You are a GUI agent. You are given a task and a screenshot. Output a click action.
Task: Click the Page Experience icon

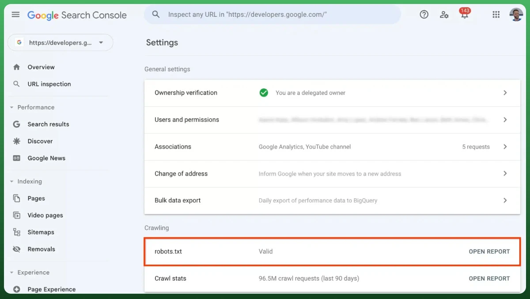tap(17, 289)
